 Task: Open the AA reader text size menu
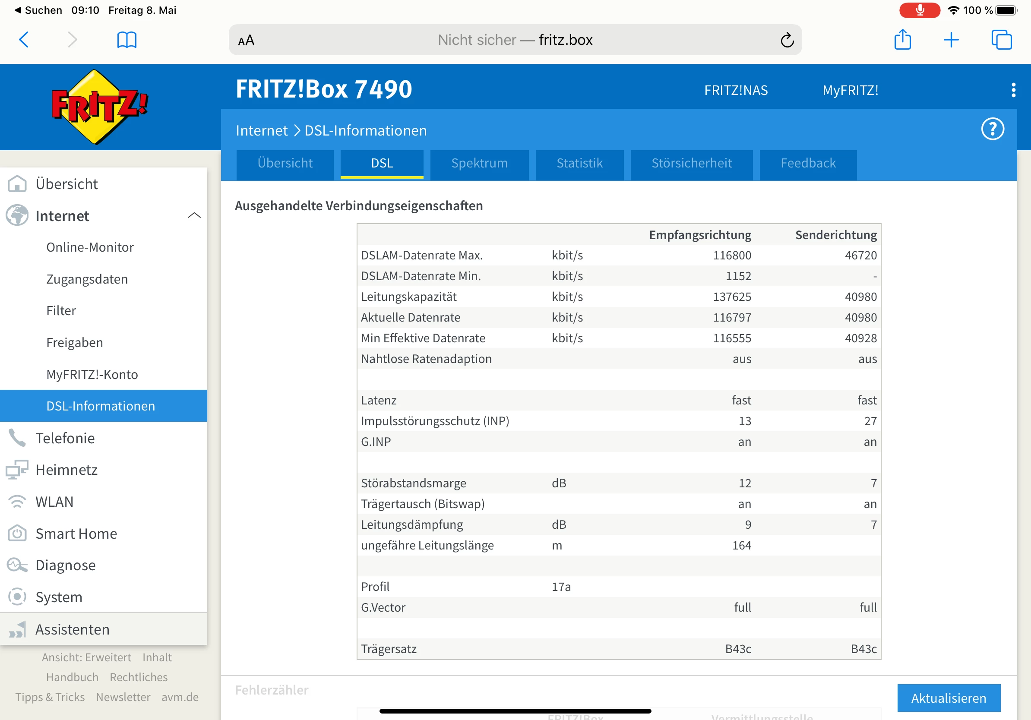coord(246,41)
